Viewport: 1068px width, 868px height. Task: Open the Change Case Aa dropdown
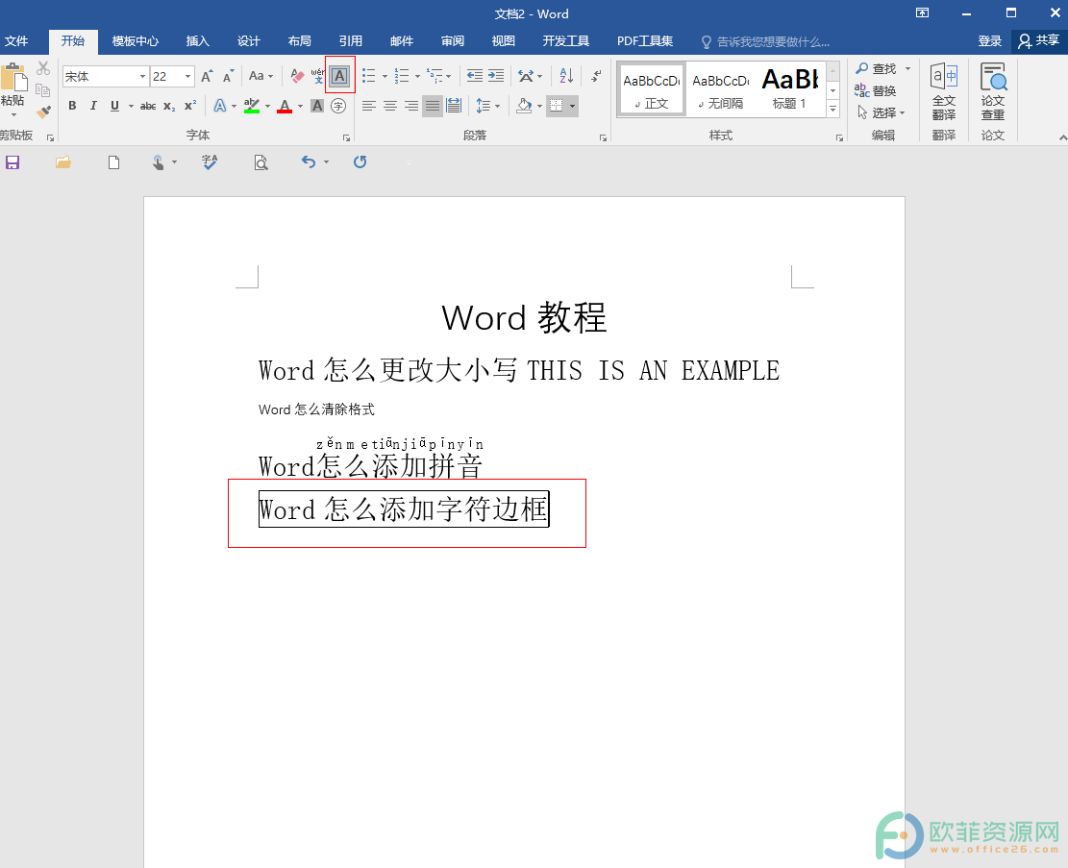pos(261,76)
